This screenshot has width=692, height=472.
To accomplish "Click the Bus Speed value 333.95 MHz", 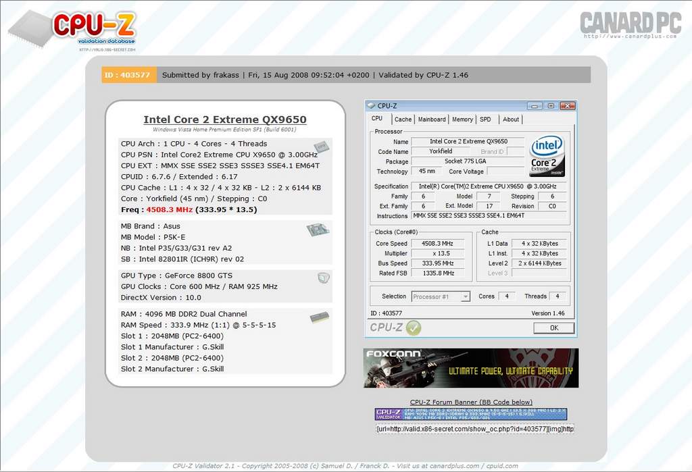I will [437, 263].
